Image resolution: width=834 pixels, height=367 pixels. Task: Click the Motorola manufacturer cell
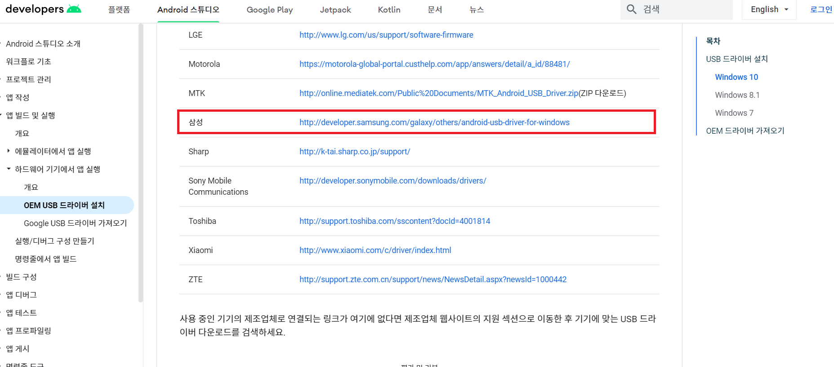204,64
